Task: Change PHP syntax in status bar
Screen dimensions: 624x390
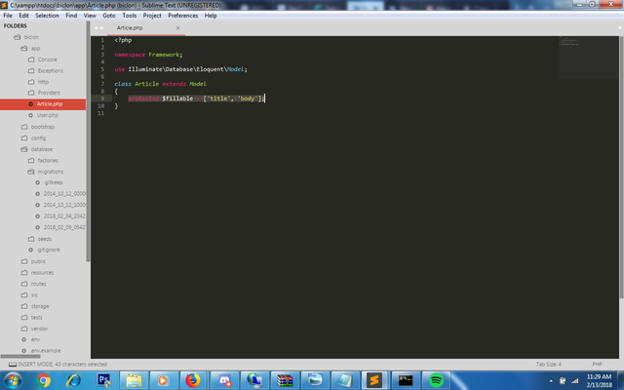Action: 597,364
